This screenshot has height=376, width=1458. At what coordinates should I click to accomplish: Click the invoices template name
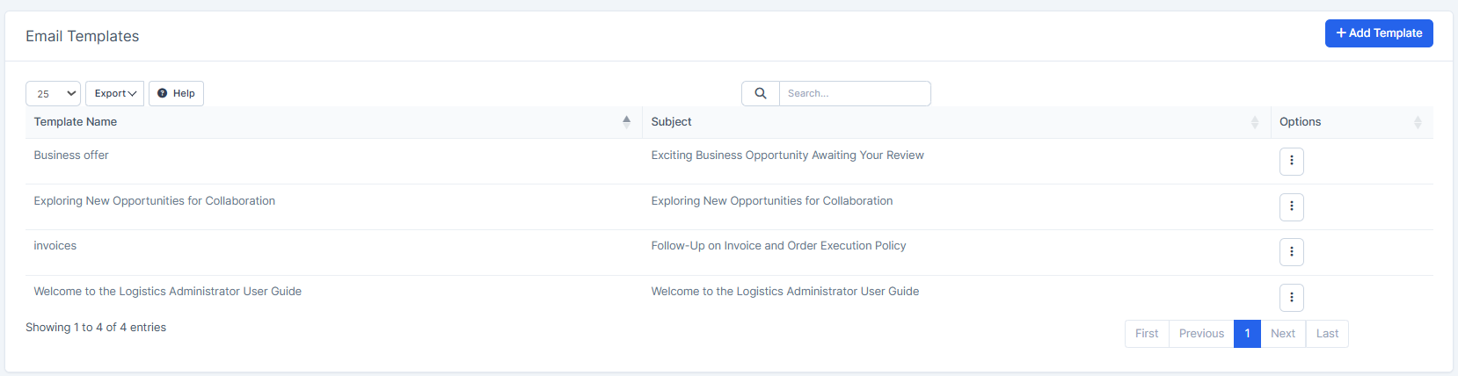55,246
